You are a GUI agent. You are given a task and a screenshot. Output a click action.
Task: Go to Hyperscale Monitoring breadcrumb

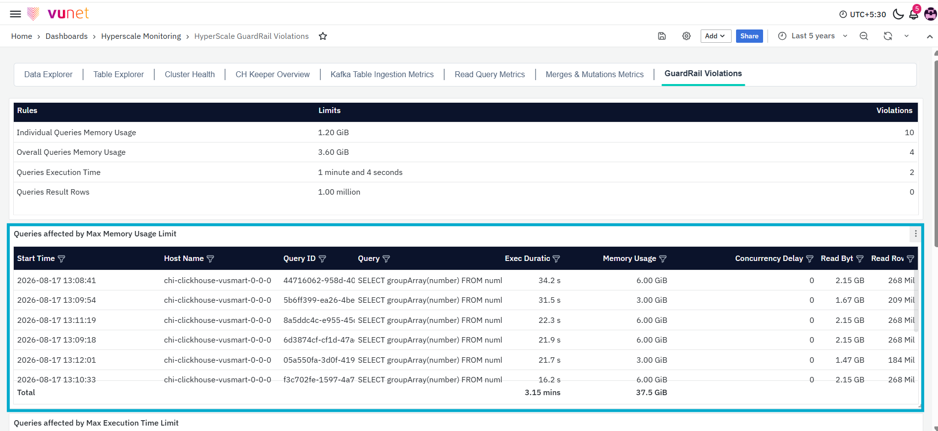coord(141,36)
